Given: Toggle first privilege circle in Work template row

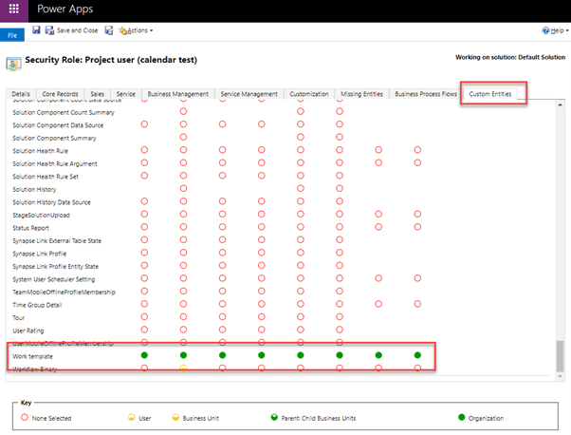Looking at the screenshot, I should pyautogui.click(x=144, y=355).
